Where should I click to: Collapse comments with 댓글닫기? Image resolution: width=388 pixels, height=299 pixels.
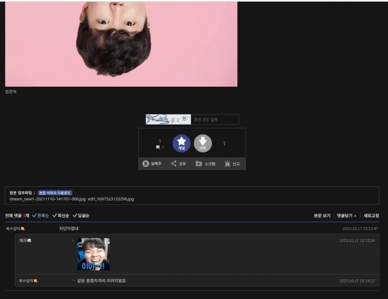tap(346, 215)
